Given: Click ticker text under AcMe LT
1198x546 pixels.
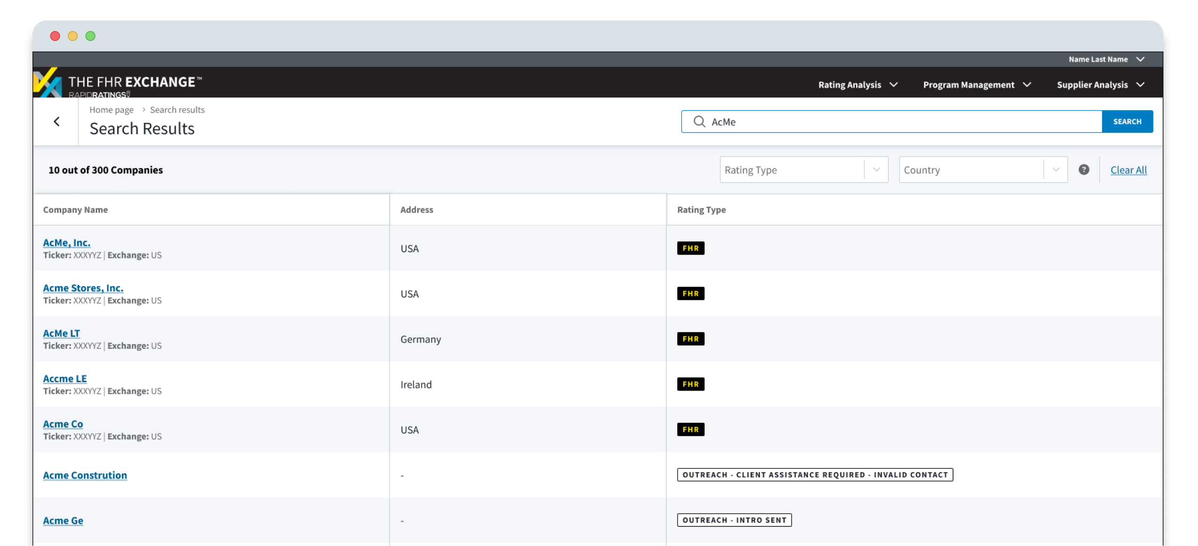Looking at the screenshot, I should (102, 345).
